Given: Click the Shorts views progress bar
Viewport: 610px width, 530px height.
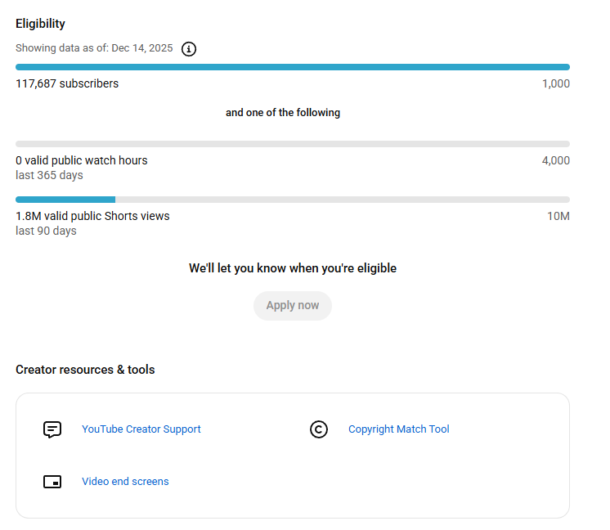Looking at the screenshot, I should [293, 200].
